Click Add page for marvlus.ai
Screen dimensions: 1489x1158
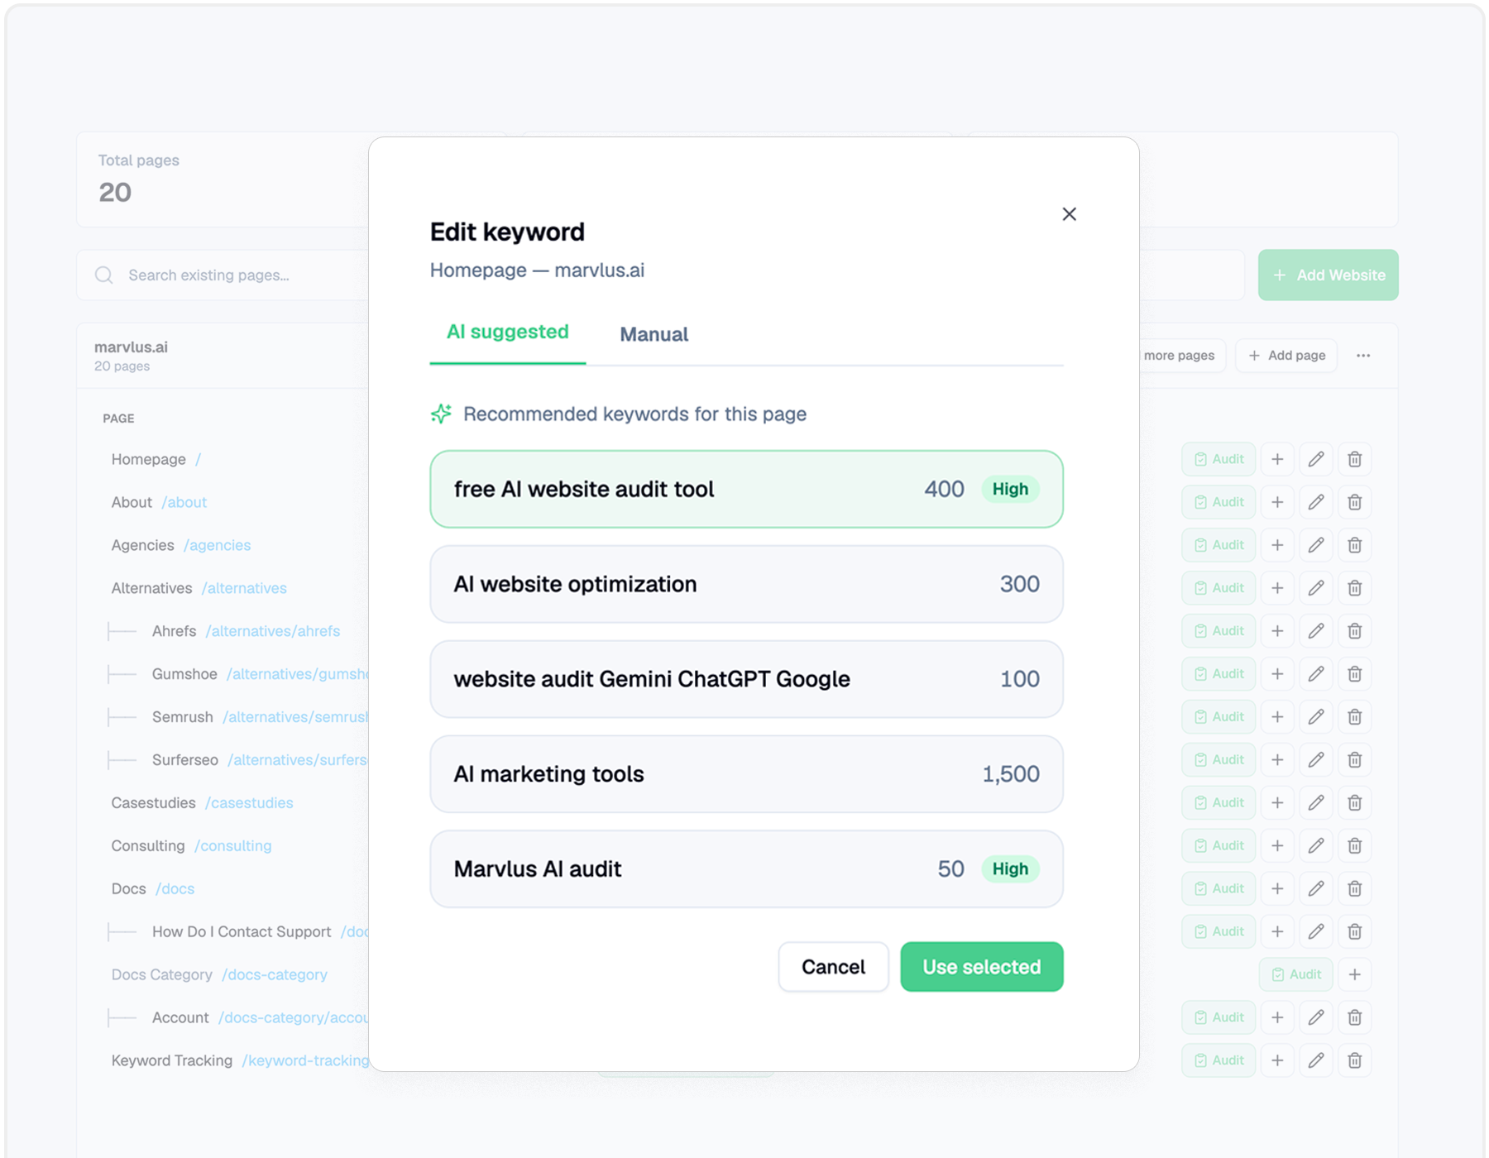[1286, 356]
